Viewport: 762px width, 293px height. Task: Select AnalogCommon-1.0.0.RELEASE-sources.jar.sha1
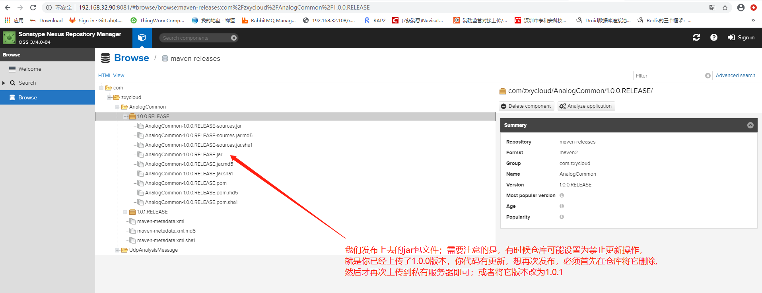[x=198, y=145]
